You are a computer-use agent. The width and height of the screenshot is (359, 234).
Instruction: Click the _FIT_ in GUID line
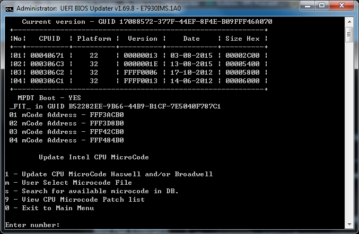click(115, 106)
